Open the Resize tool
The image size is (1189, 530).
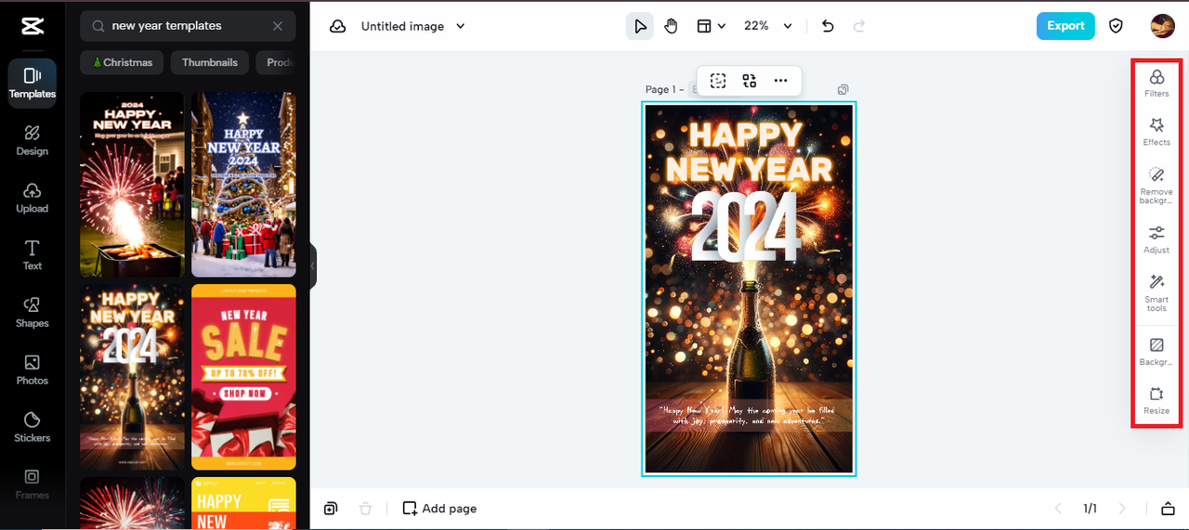point(1156,400)
